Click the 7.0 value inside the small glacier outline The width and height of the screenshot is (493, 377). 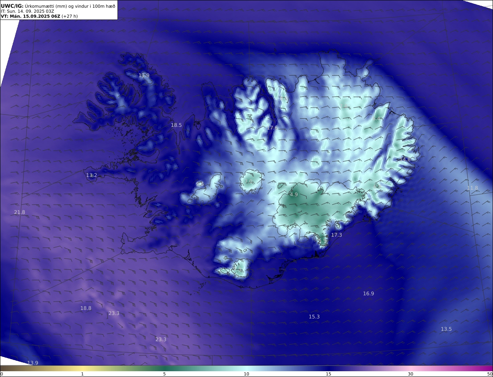point(249,182)
